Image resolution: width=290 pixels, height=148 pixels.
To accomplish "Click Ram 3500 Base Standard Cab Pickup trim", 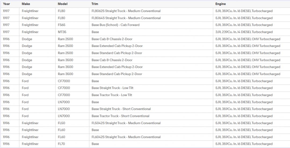I will click(117, 74).
